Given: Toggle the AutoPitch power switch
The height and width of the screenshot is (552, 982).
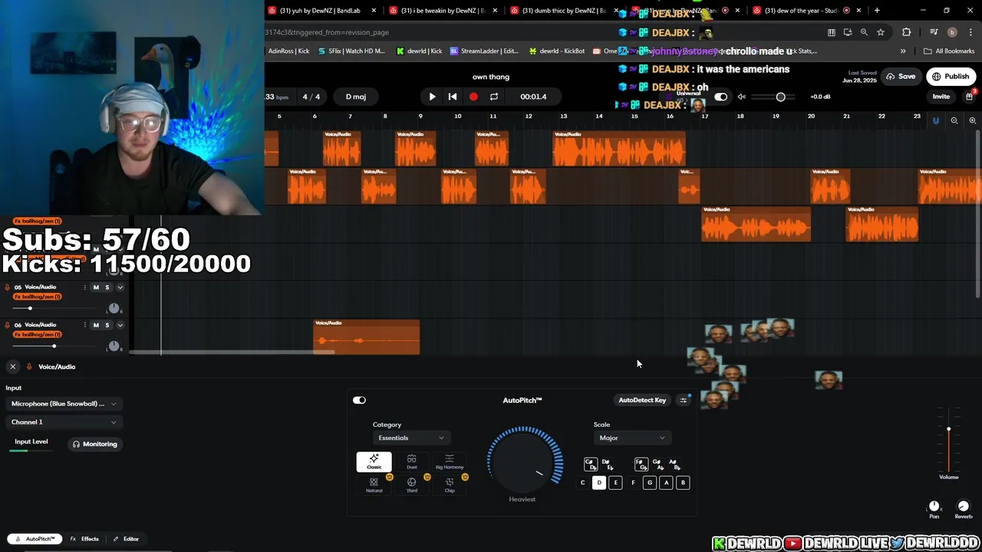Looking at the screenshot, I should click(359, 400).
